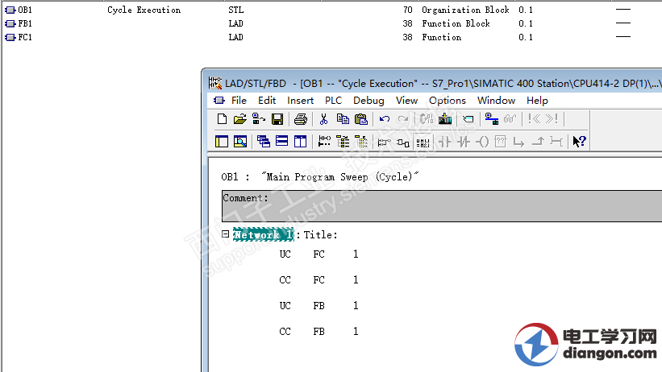Click Function Block type in block list
Image resolution: width=662 pixels, height=372 pixels.
click(x=456, y=23)
